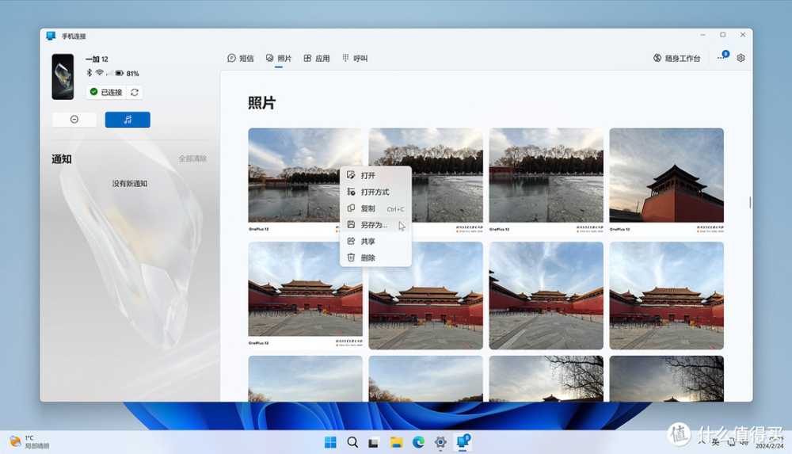
Task: Open the 照片 photos tab
Action: tap(279, 59)
